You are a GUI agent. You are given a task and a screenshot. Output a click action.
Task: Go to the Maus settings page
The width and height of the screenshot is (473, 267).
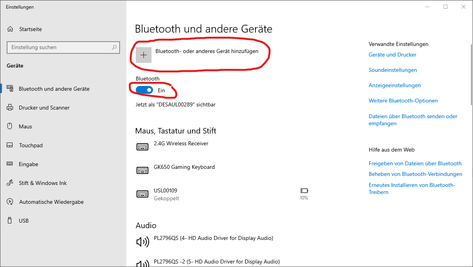tap(26, 126)
